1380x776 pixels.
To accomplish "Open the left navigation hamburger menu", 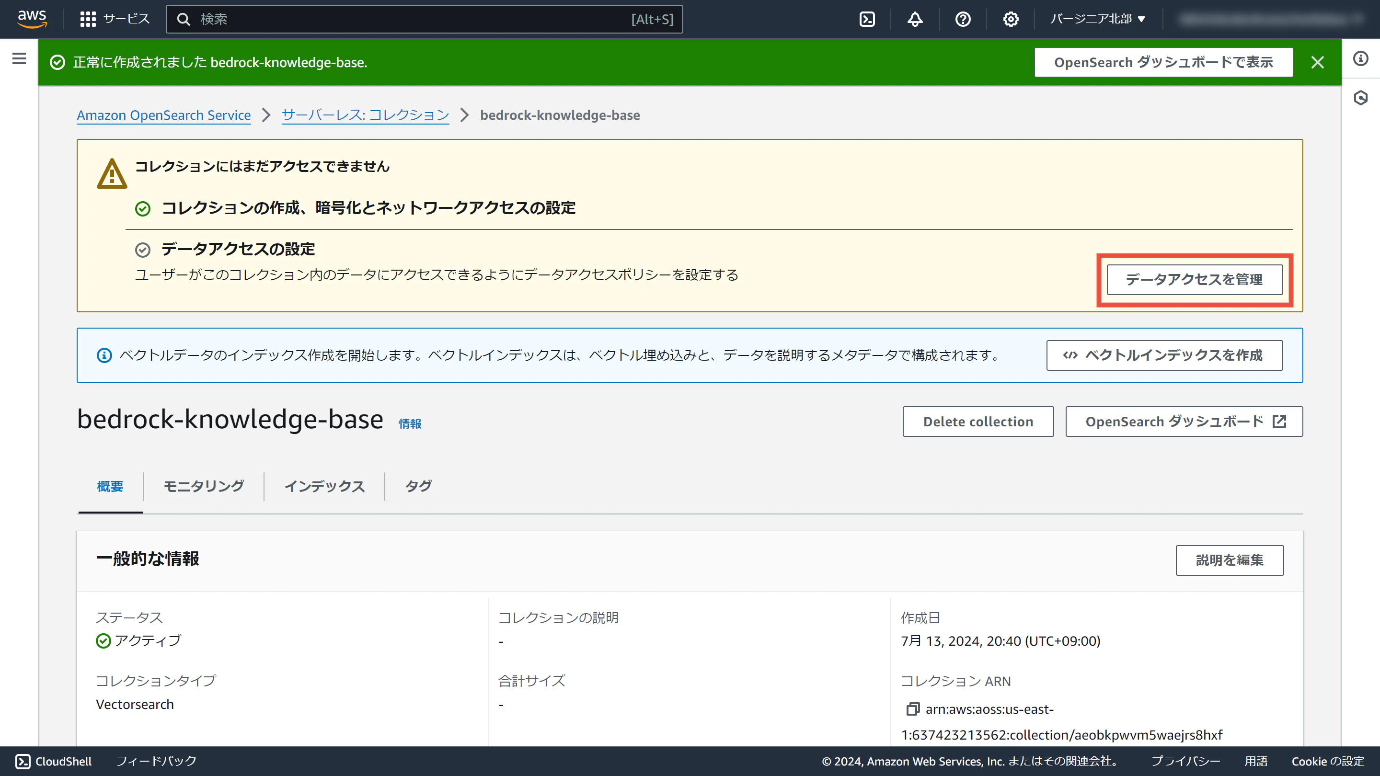I will [x=19, y=58].
